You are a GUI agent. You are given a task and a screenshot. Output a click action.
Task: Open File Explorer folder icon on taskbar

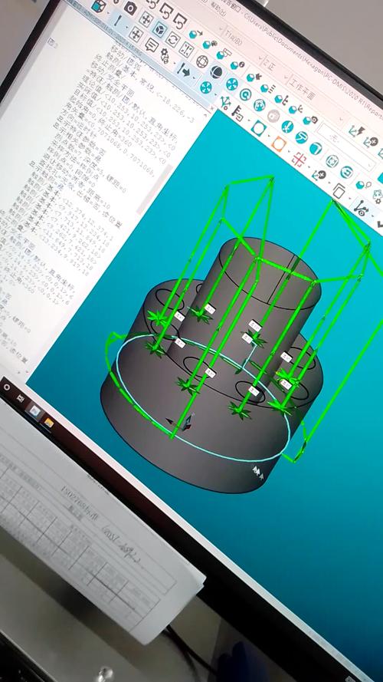pyautogui.click(x=48, y=423)
